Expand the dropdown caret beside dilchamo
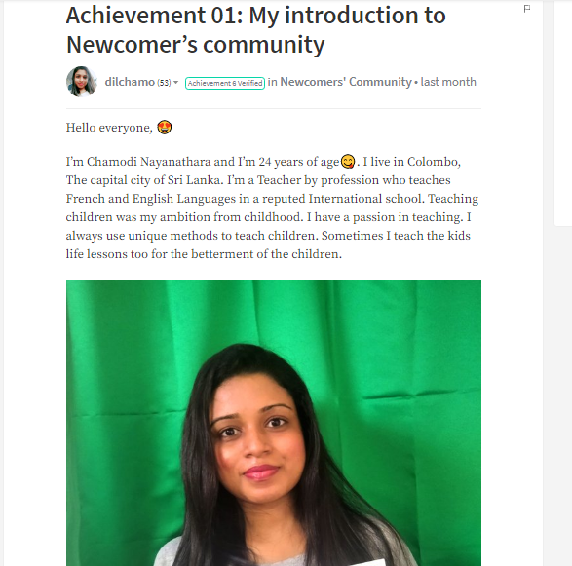572x566 pixels. pyautogui.click(x=175, y=83)
